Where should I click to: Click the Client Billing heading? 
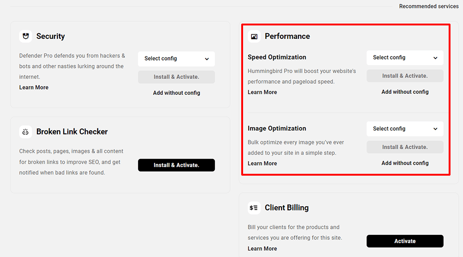pos(287,208)
